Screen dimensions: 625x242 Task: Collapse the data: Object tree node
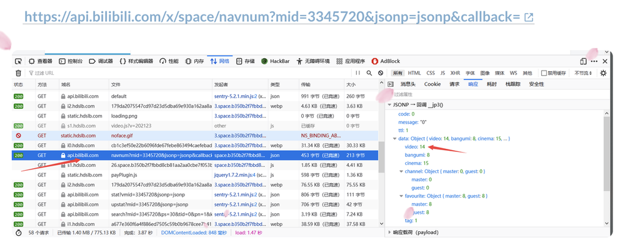click(394, 139)
